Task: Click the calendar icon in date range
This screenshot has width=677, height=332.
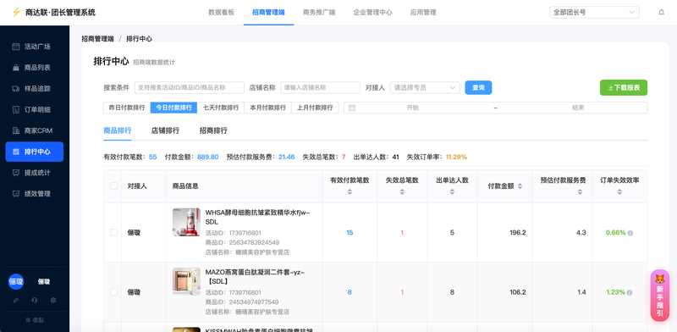Action: tap(352, 108)
